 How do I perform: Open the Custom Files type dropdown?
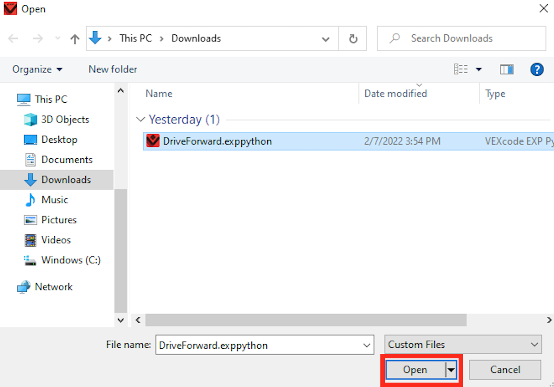point(463,345)
